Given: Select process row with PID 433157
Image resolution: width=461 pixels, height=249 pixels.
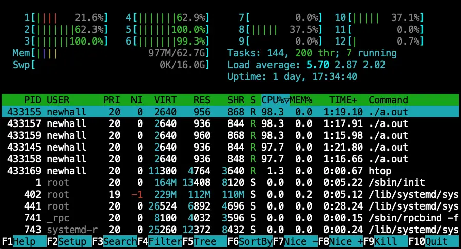Looking at the screenshot, I should click(230, 123).
